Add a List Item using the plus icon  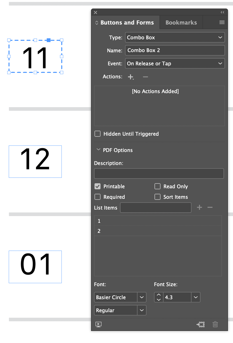tap(199, 207)
